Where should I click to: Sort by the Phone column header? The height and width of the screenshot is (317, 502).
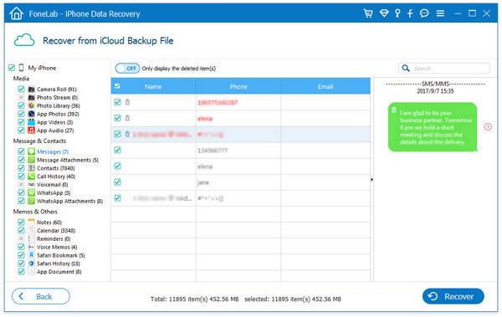pyautogui.click(x=238, y=86)
